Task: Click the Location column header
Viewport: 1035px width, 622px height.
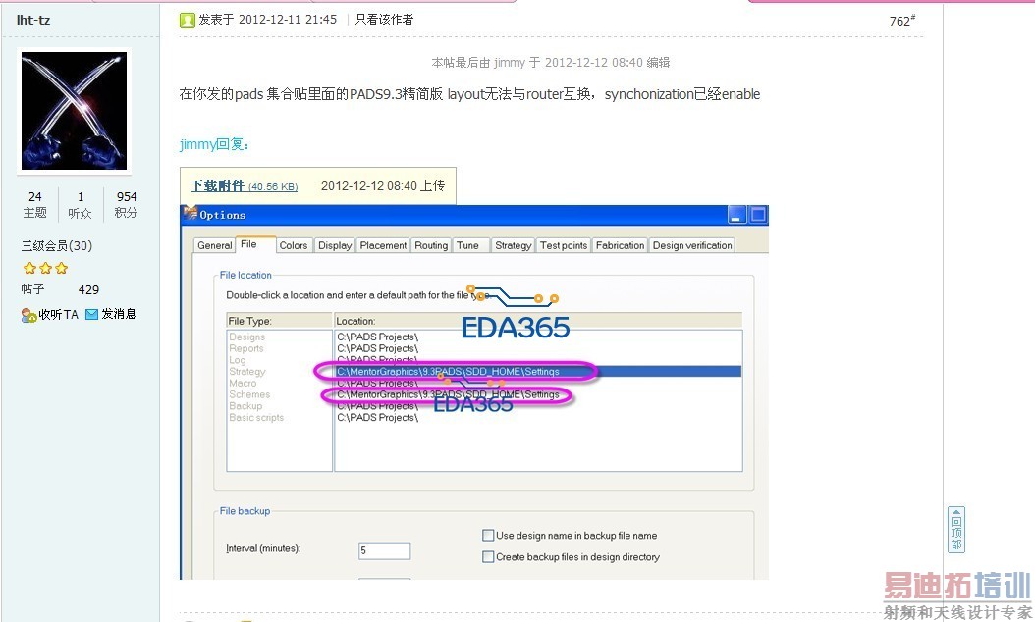Action: tap(539, 321)
